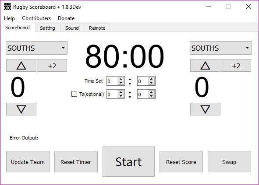Open the Sound tab
Screen dimensions: 259x185
tap(72, 28)
